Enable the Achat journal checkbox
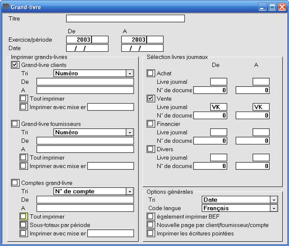Screen dimensions: 289x246 pos(151,73)
